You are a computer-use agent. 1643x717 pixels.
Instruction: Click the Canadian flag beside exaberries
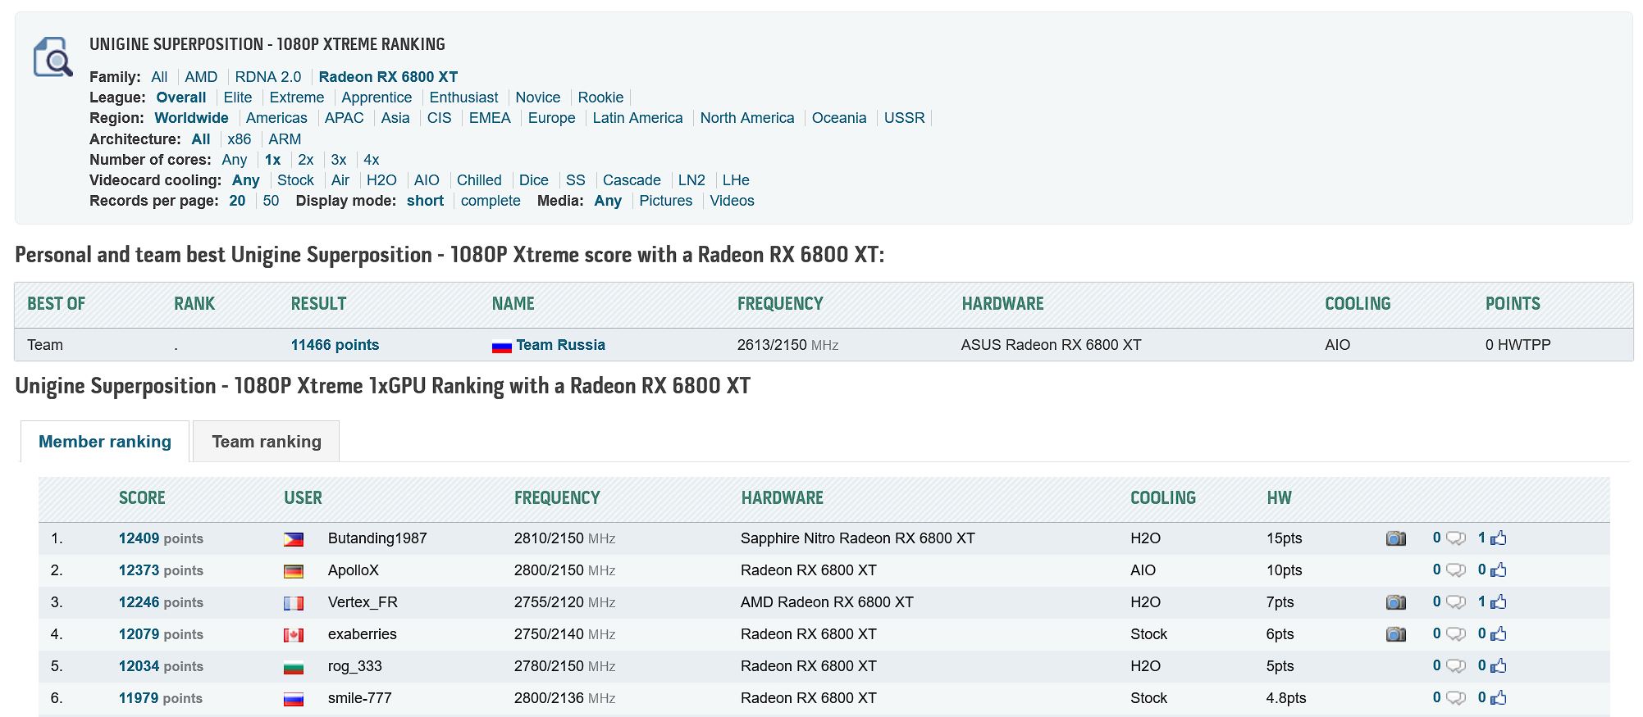pos(294,635)
